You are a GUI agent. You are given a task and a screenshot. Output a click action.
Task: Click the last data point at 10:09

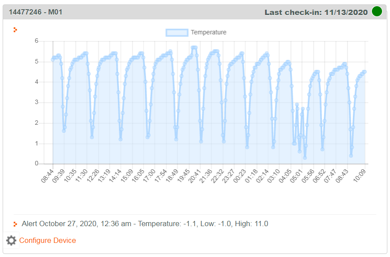364,72
